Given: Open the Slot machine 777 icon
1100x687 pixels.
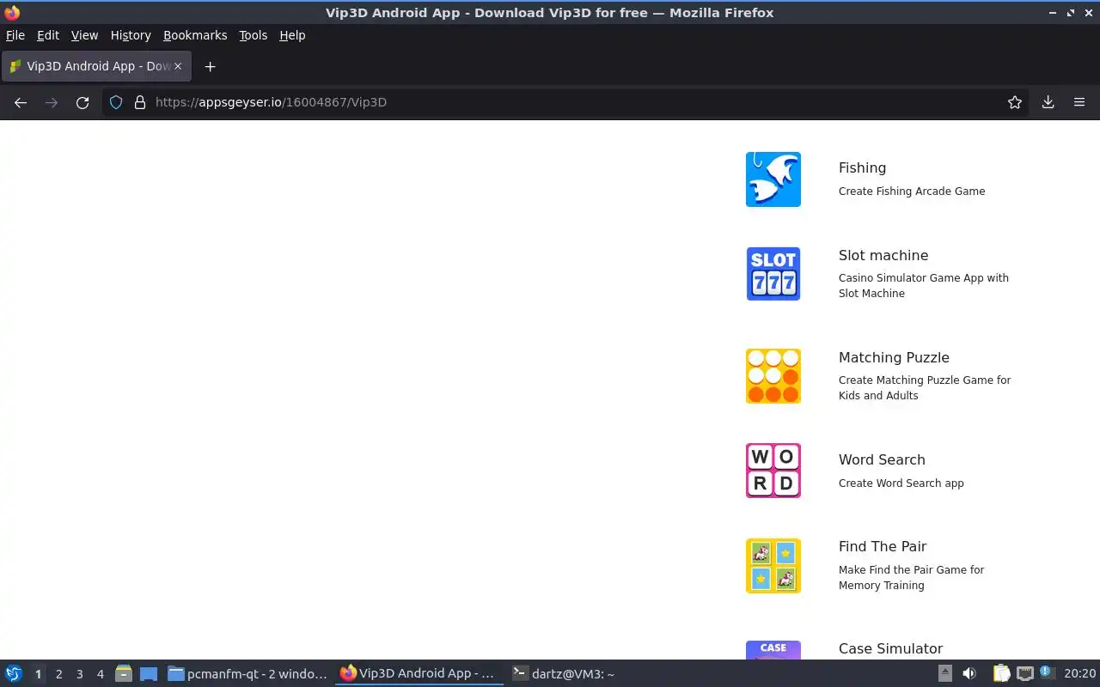Looking at the screenshot, I should tap(773, 274).
